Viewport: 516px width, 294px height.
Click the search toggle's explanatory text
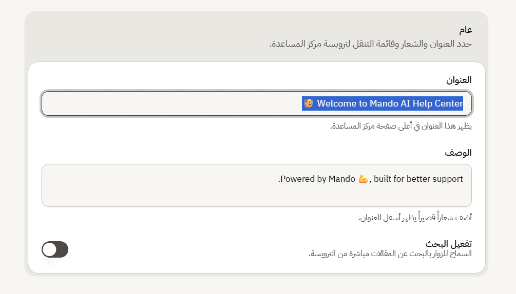(390, 254)
